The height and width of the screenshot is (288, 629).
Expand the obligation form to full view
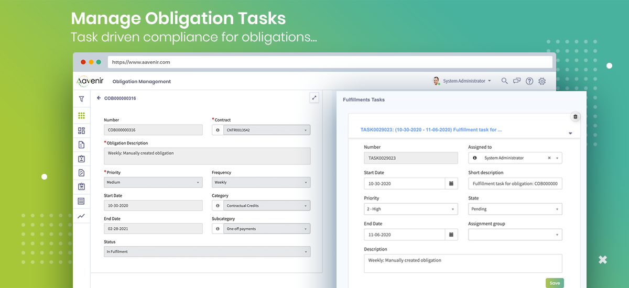tap(314, 97)
